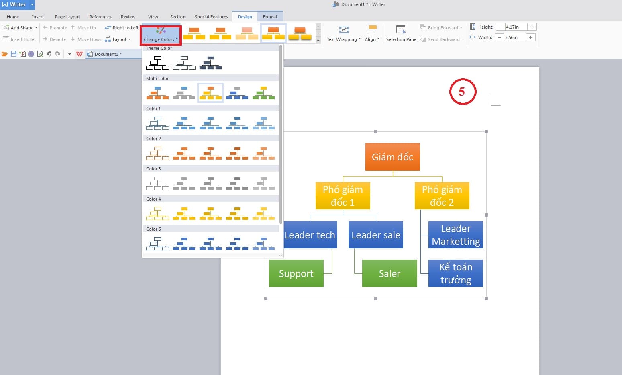This screenshot has width=622, height=375.
Task: Choose first black outline Theme Color scheme
Action: 157,63
